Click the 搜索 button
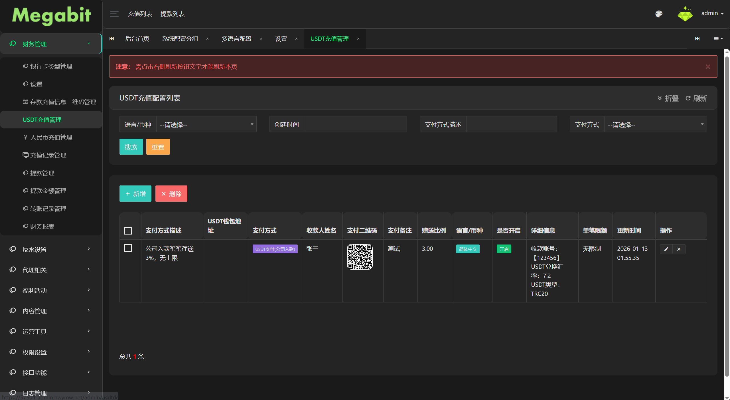 tap(131, 147)
